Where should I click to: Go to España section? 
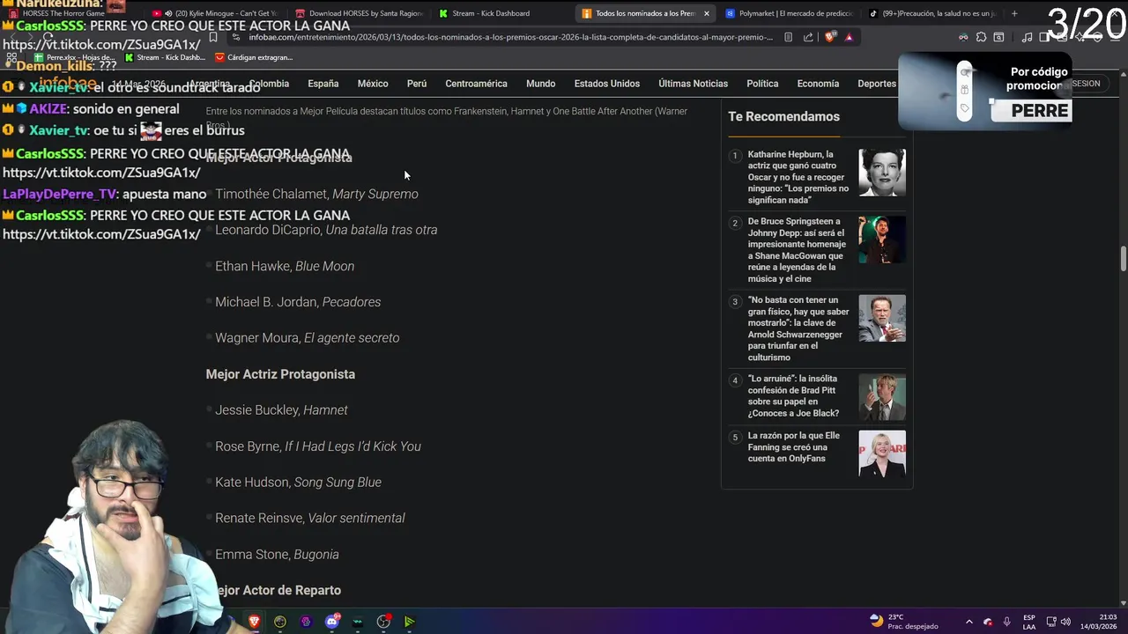coord(323,84)
